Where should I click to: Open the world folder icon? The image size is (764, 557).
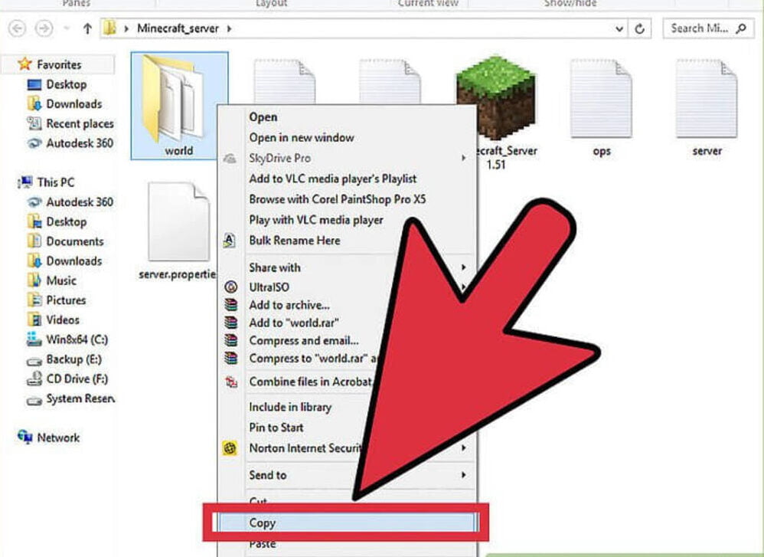173,100
